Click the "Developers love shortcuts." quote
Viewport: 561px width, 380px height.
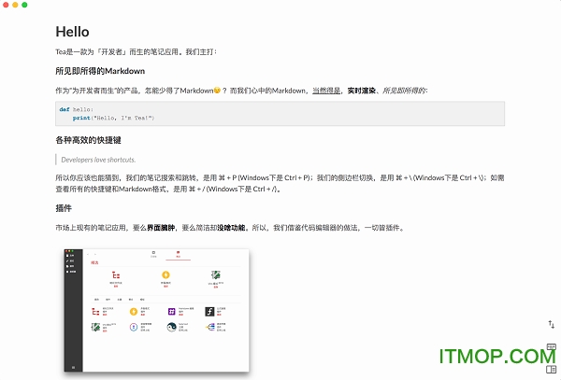[98, 160]
